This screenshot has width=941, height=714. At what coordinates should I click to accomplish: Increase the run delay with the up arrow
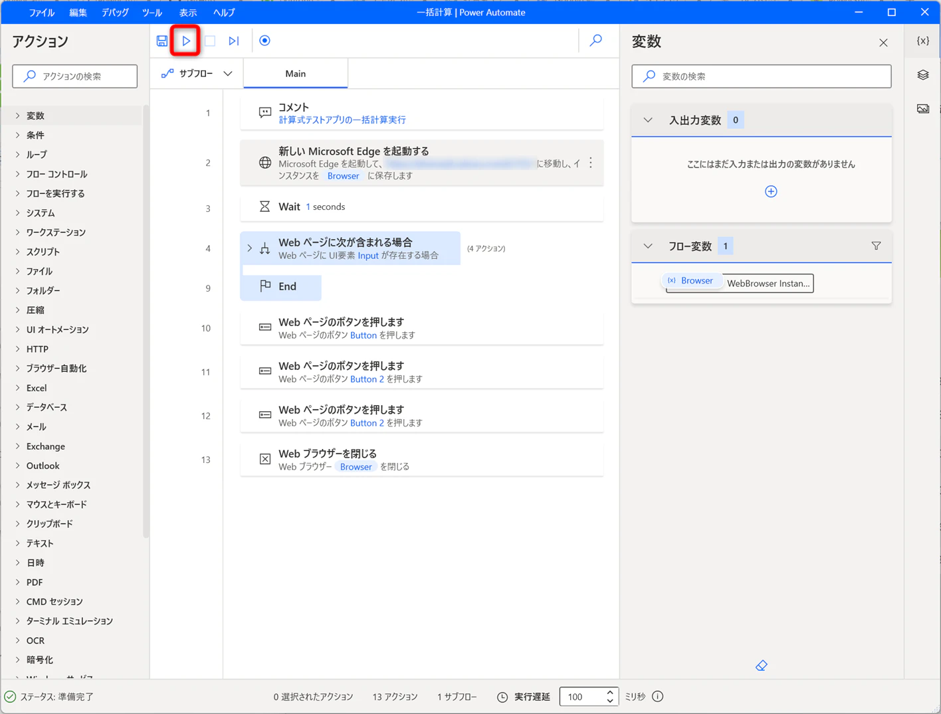[x=610, y=692]
